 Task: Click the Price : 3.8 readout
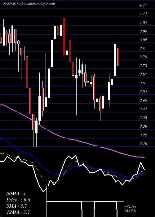[x=18, y=200]
